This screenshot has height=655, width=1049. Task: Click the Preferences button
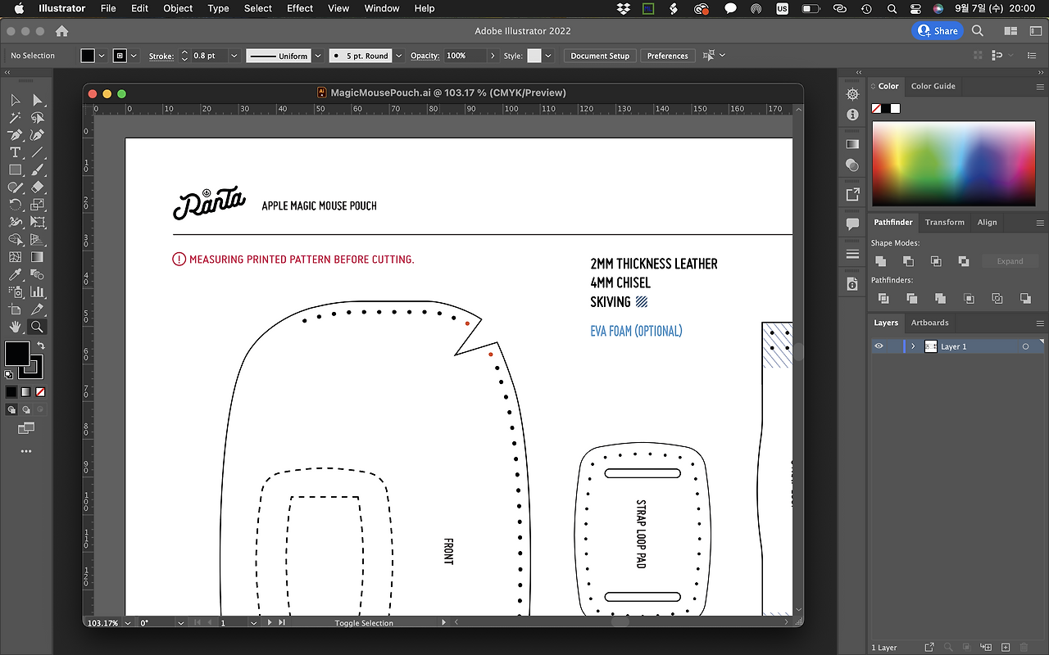(667, 56)
